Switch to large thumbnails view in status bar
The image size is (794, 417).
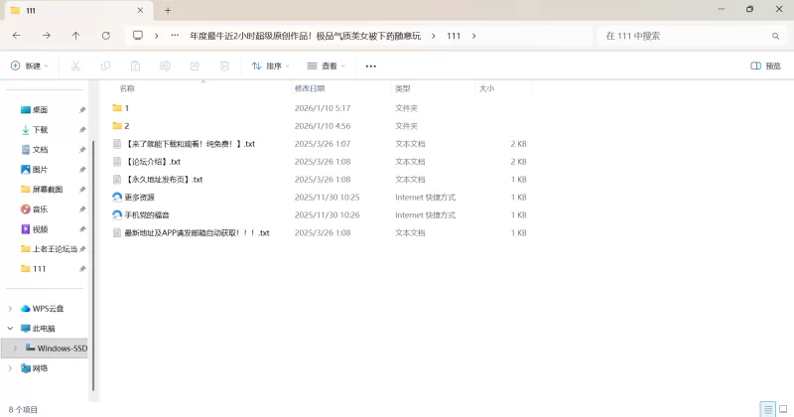pos(782,409)
